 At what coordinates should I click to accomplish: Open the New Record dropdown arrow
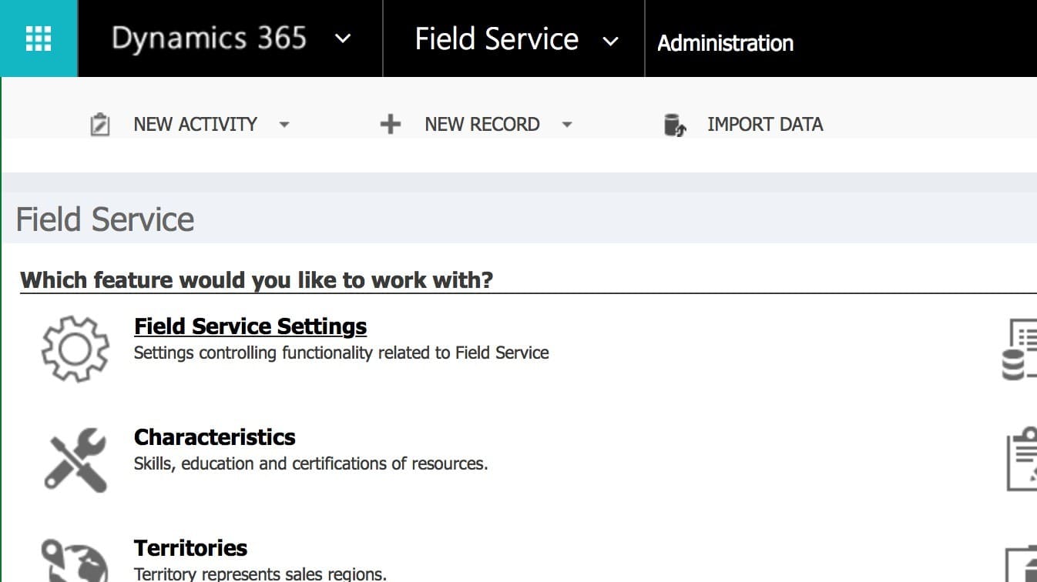click(x=567, y=125)
